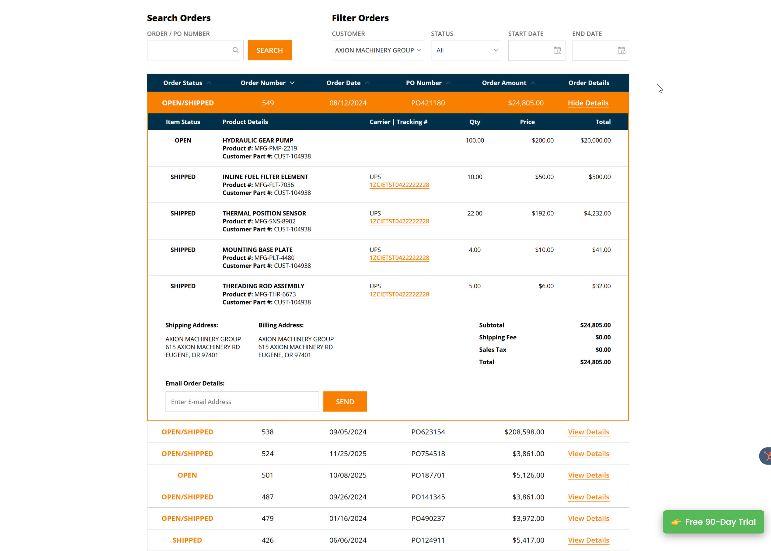
Task: Click product number MFG-FLT-7036
Action: [x=274, y=185]
